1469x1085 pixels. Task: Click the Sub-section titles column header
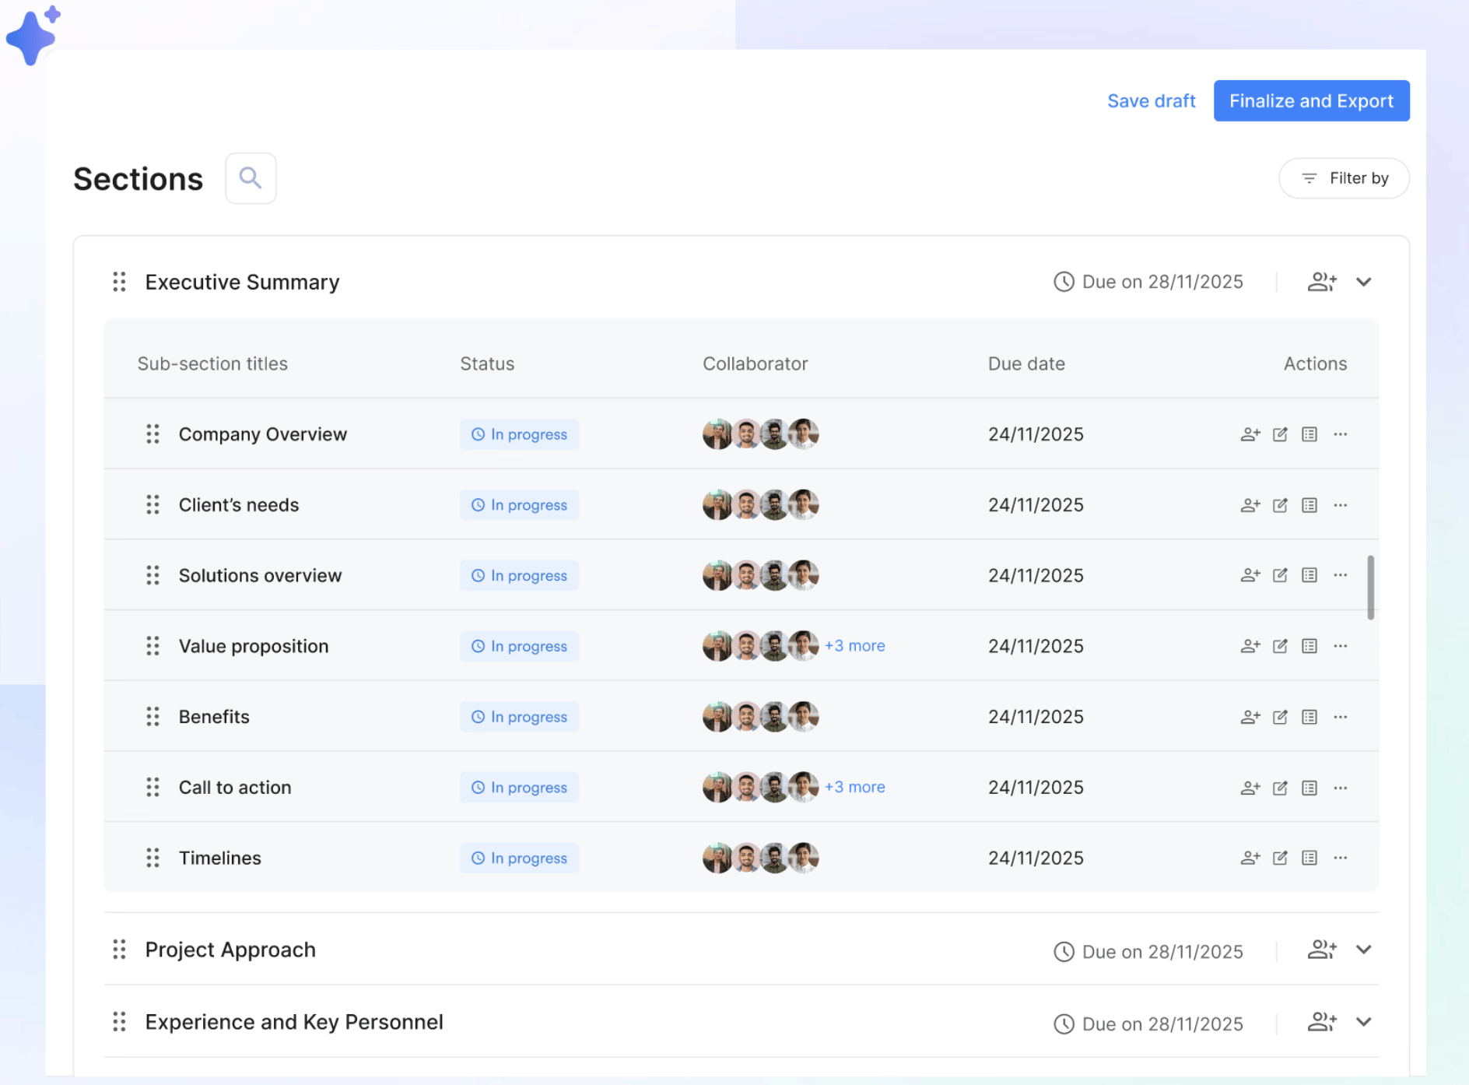tap(212, 363)
